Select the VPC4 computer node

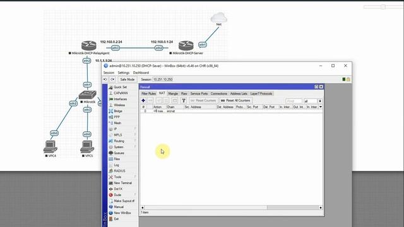(50, 147)
